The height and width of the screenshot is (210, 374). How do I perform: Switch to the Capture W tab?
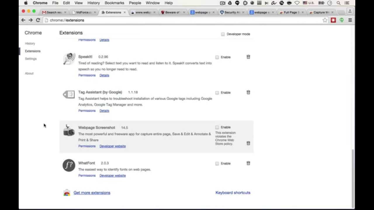(321, 13)
